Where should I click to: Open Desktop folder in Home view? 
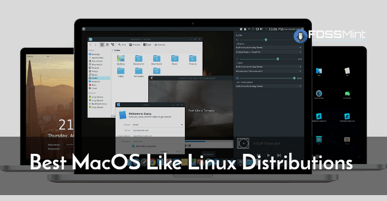pos(121,60)
